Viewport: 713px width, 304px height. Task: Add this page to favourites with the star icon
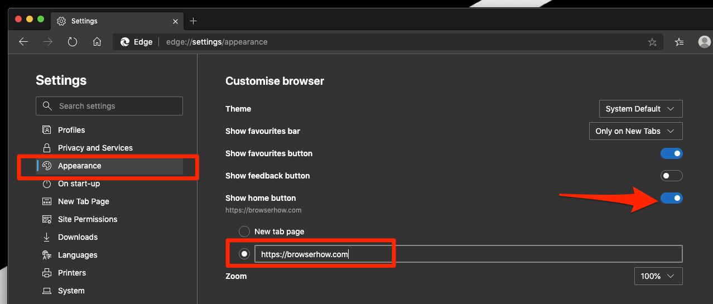pyautogui.click(x=652, y=42)
